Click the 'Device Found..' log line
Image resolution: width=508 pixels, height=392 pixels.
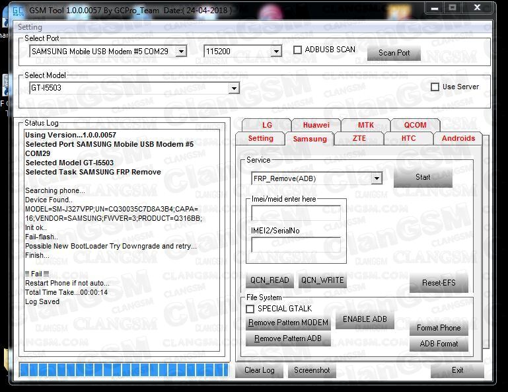pyautogui.click(x=49, y=200)
